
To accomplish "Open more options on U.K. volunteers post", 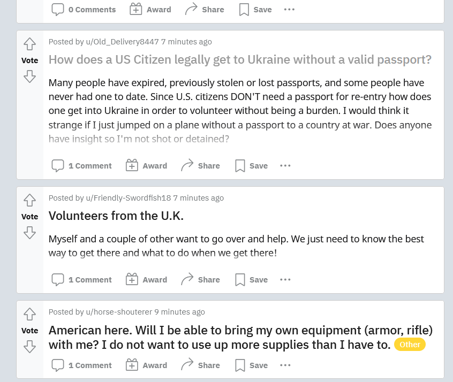I will [285, 280].
